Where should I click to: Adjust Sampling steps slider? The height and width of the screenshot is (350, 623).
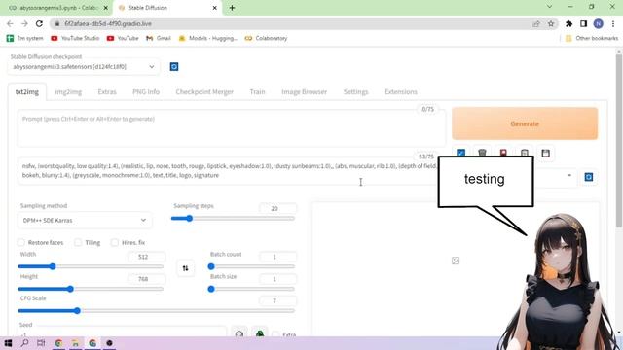[x=233, y=218]
